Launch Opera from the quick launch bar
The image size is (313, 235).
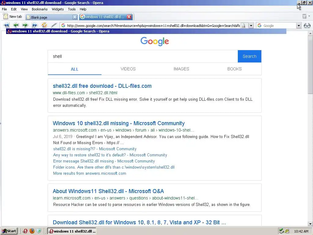25,231
